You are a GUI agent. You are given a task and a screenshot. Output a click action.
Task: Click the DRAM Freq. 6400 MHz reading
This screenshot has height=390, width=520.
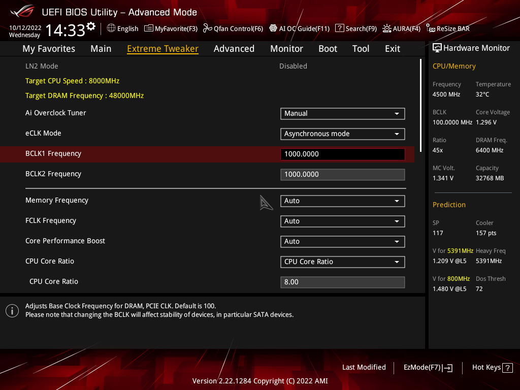pos(490,150)
